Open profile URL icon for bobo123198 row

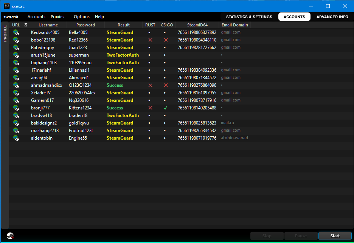point(16,40)
